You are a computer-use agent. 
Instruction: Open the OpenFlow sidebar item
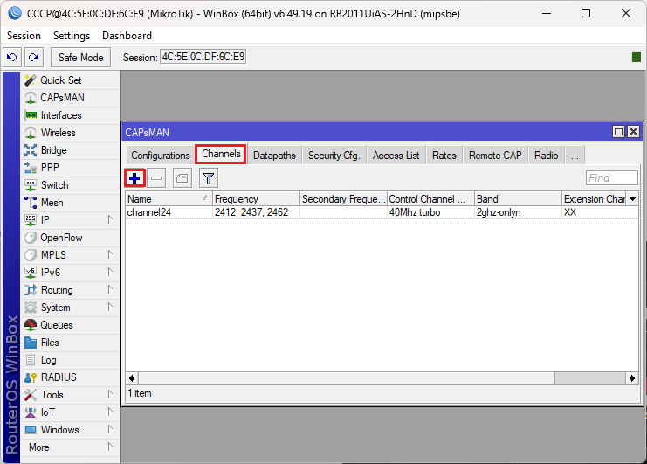point(71,238)
